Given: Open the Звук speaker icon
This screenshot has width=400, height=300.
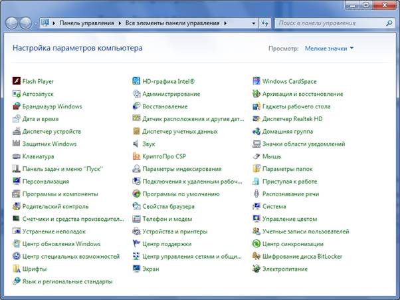Looking at the screenshot, I should 136,144.
